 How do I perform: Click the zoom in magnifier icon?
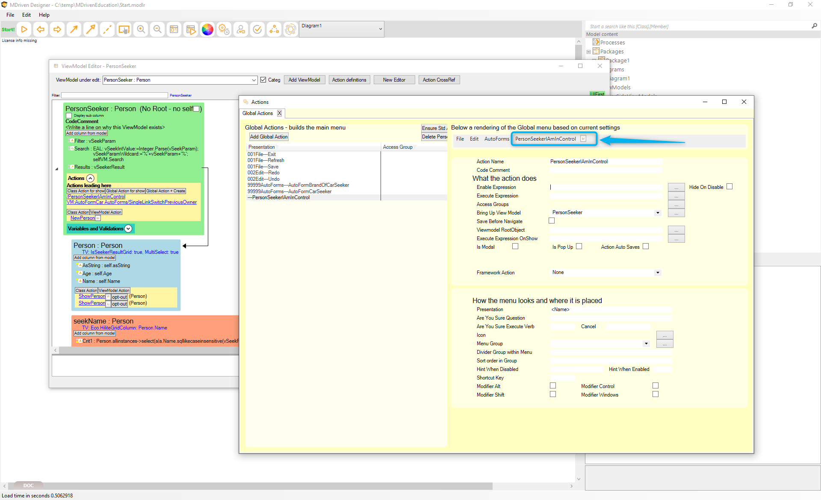pos(141,29)
